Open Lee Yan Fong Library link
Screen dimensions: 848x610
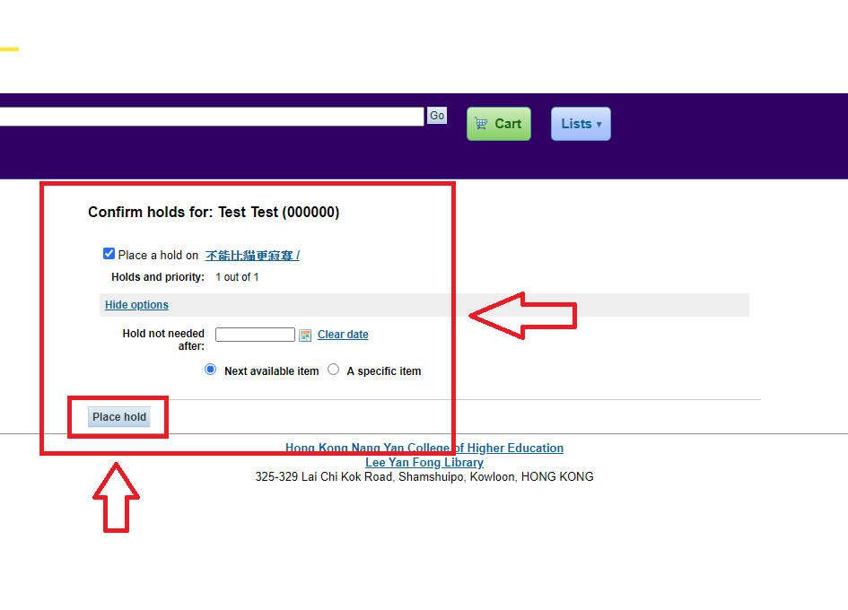424,462
